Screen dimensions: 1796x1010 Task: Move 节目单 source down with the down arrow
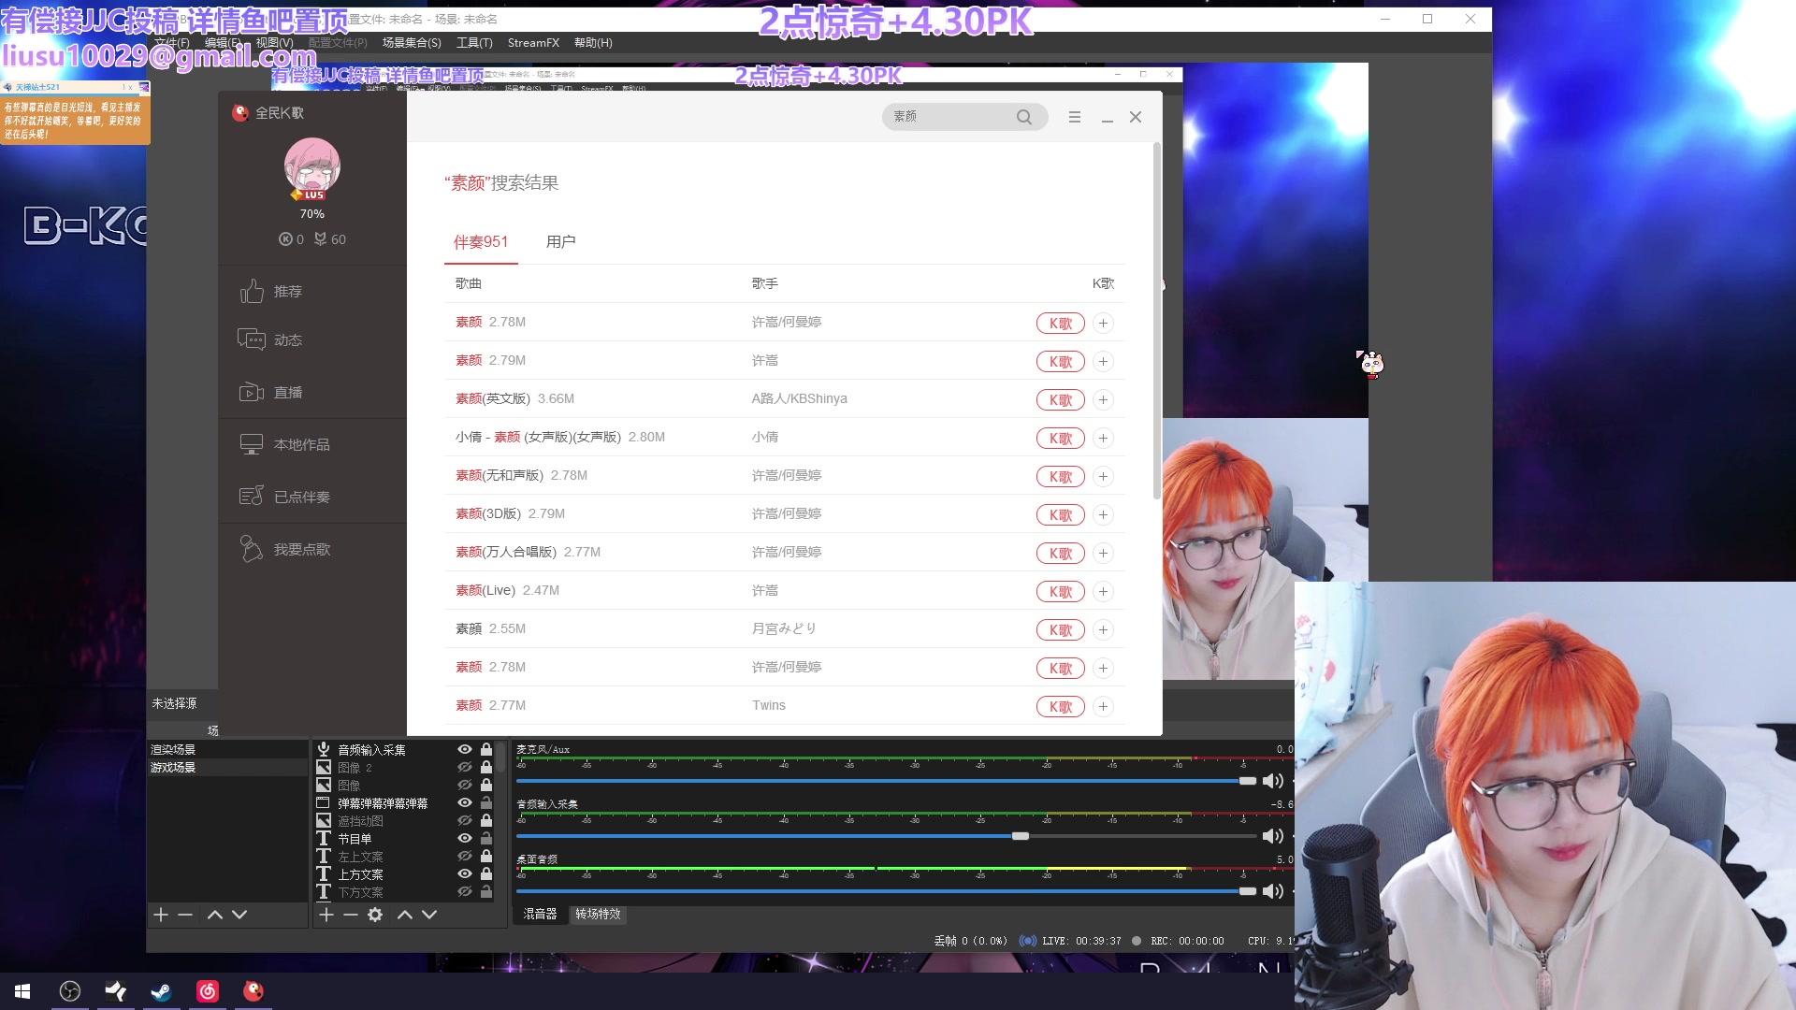pyautogui.click(x=429, y=915)
